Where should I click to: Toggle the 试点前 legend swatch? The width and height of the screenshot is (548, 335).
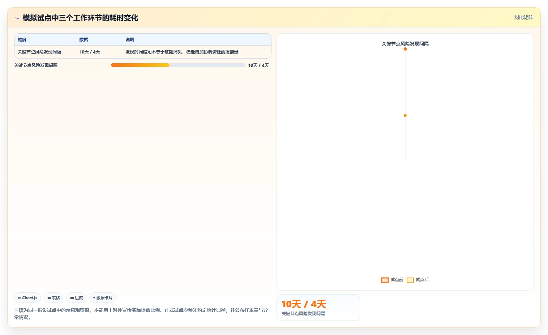[x=385, y=280]
